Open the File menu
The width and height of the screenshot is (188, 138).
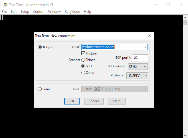[4, 12]
